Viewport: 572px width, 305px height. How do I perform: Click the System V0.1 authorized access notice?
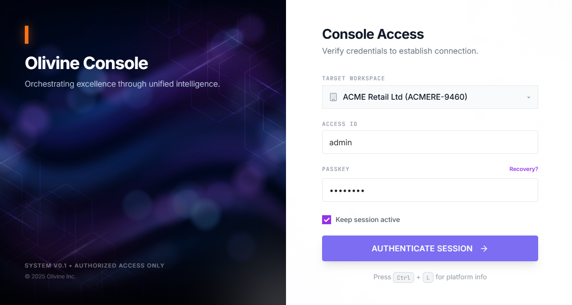click(94, 266)
